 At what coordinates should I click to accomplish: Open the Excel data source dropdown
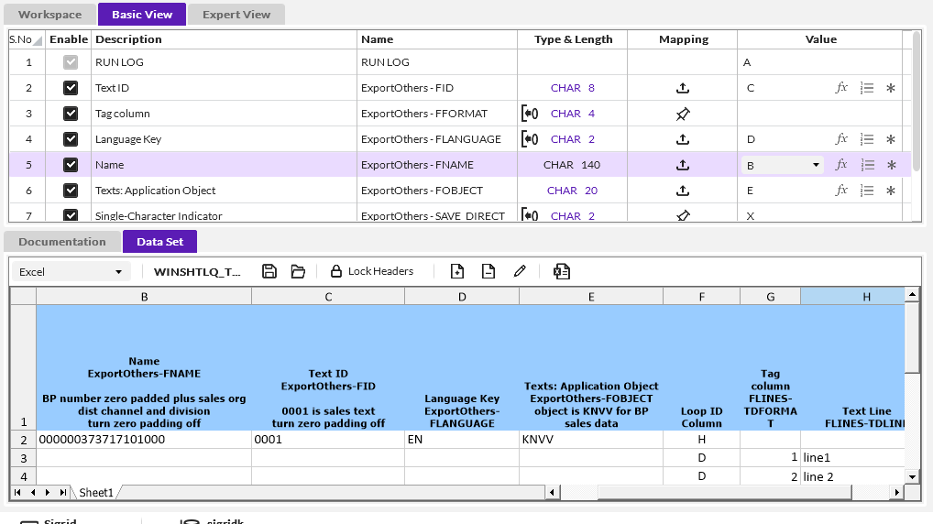[x=71, y=272]
